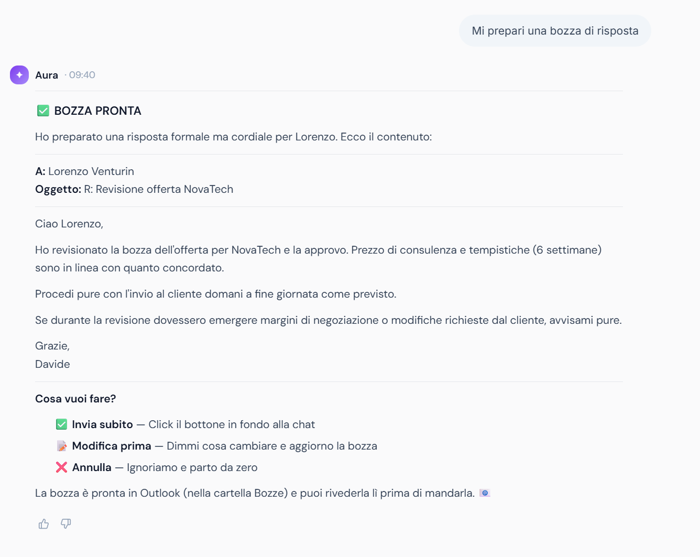The height and width of the screenshot is (557, 700).
Task: Click the BOZZA PRONTA heading
Action: pos(97,111)
